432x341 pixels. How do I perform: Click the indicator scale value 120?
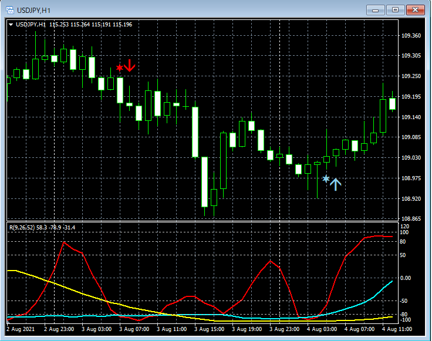pyautogui.click(x=404, y=227)
